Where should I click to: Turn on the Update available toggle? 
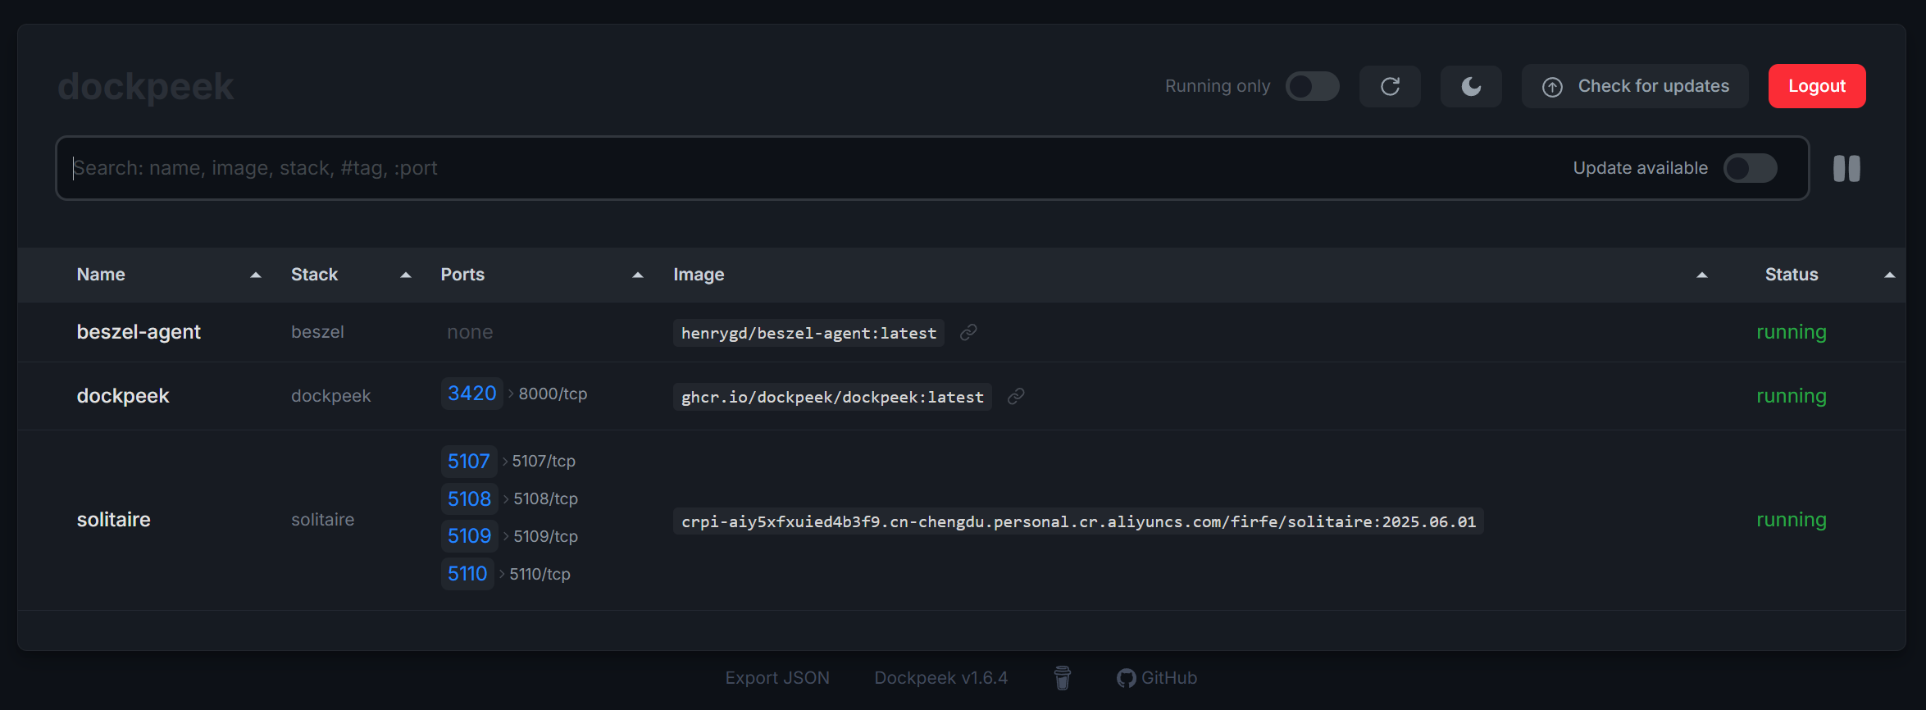(x=1750, y=168)
